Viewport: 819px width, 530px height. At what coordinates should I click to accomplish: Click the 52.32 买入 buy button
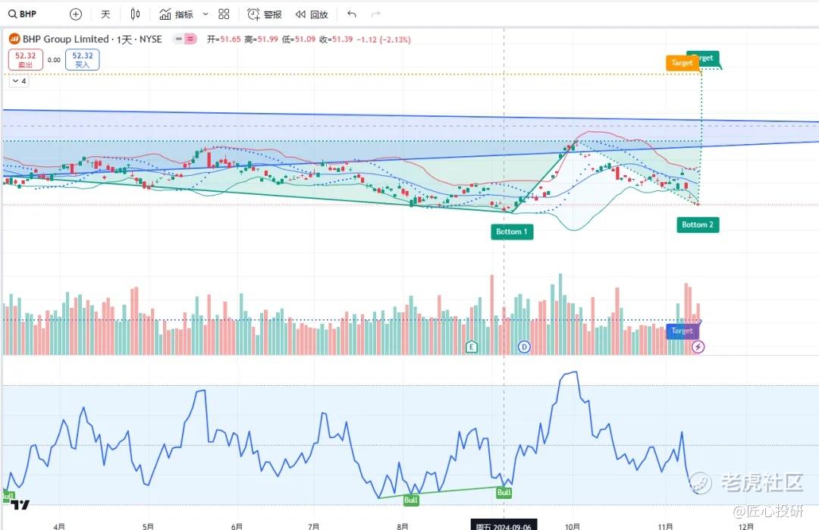[x=83, y=60]
